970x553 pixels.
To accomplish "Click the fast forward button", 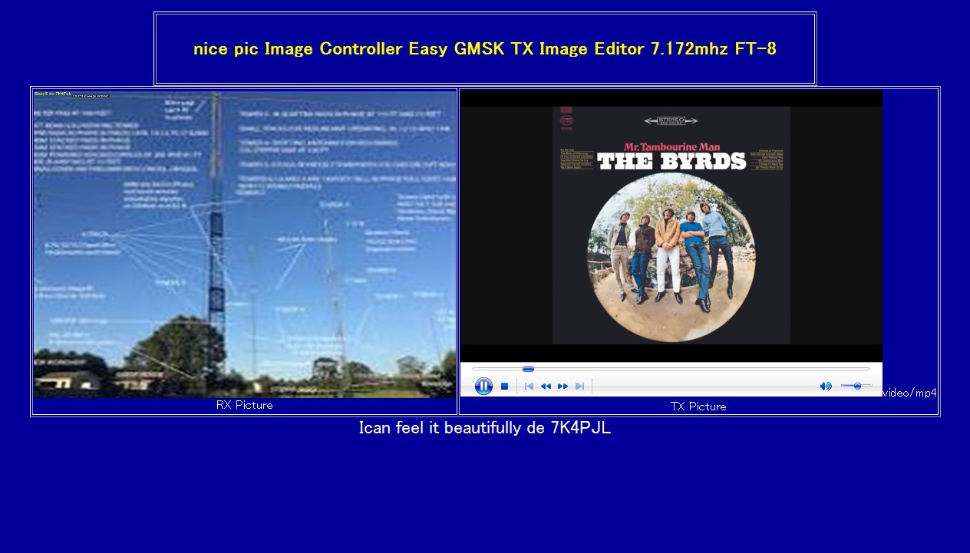I will point(563,387).
